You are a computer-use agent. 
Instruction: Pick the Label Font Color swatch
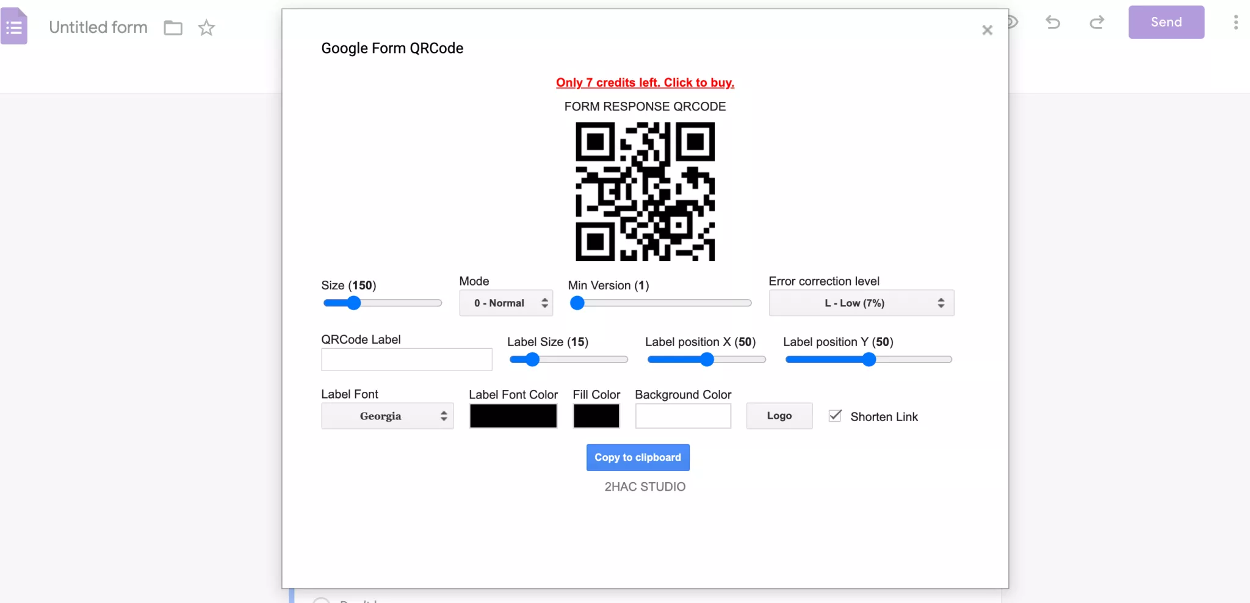tap(513, 416)
